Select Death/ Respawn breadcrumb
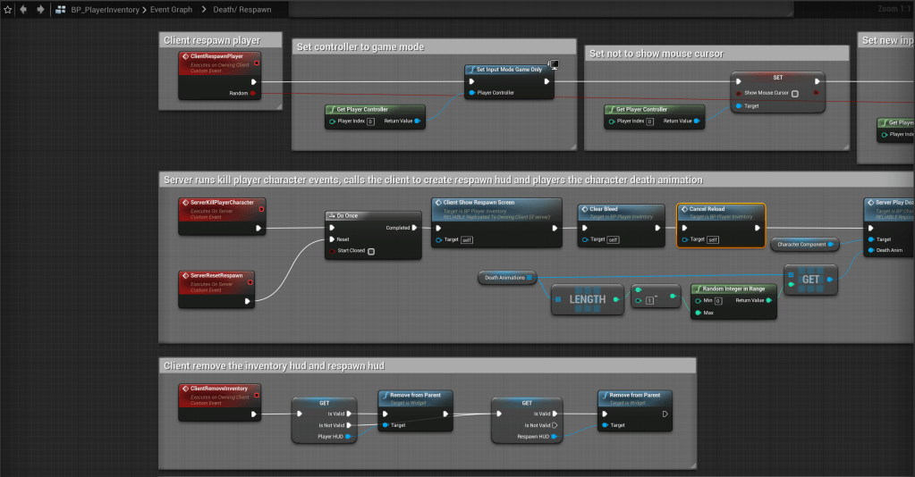 click(x=242, y=9)
